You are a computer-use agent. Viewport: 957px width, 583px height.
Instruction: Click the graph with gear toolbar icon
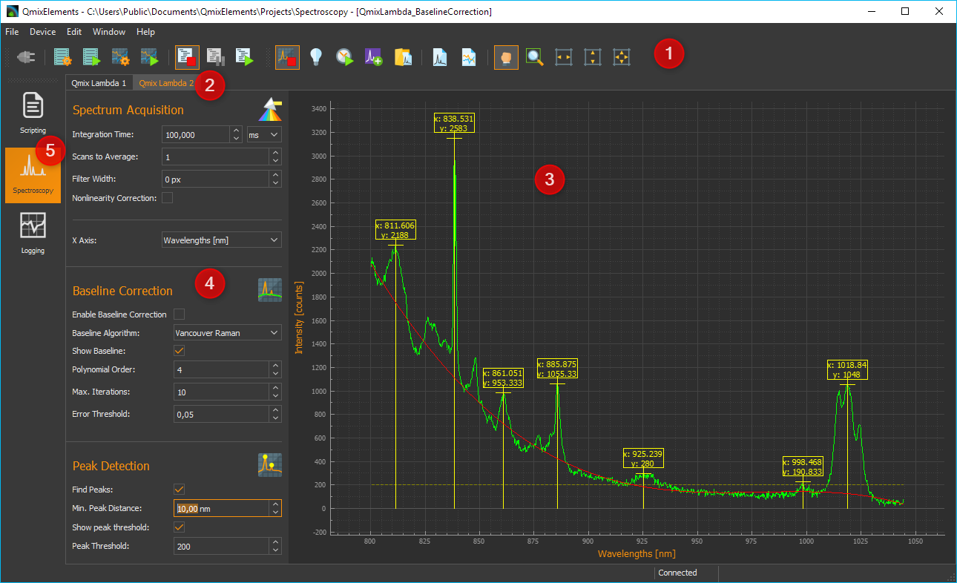pos(120,57)
